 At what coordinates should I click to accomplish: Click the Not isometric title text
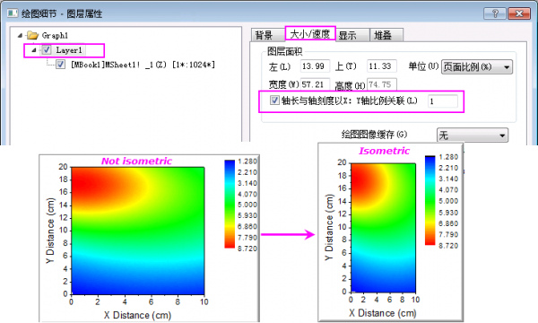136,161
